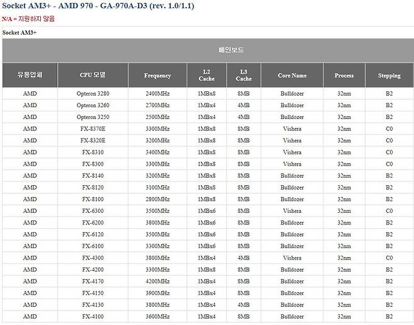
Task: Select the FX-4300 model cell
Action: coord(93,258)
